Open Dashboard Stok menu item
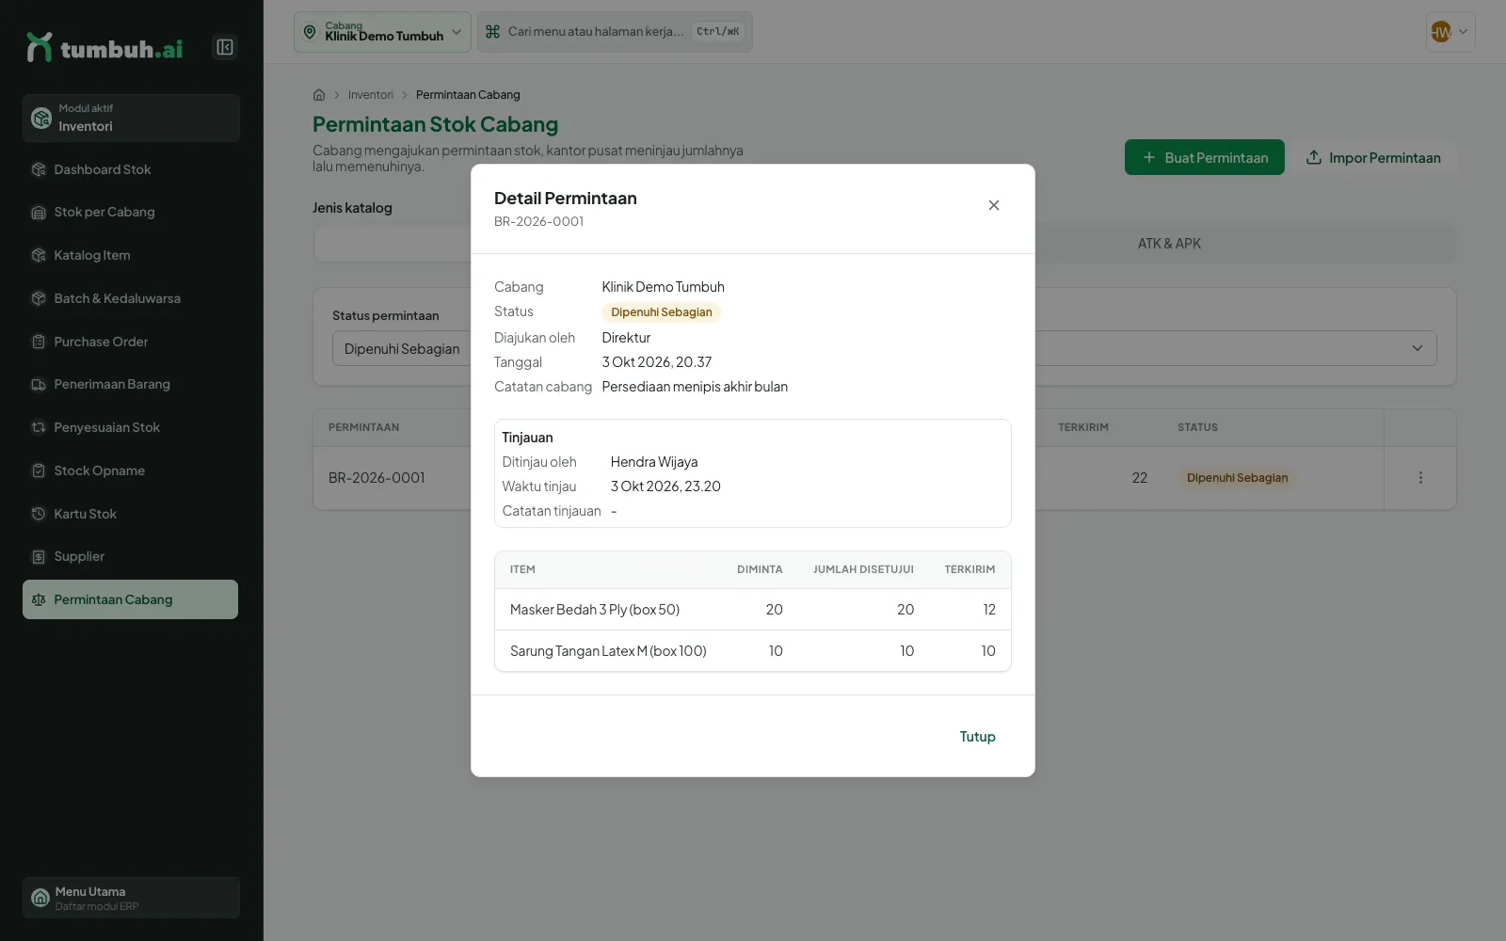1506x941 pixels. pos(131,169)
